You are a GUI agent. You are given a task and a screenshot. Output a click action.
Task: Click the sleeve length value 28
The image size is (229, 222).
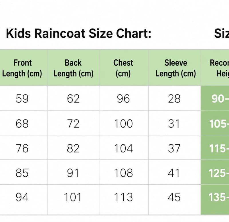(174, 99)
